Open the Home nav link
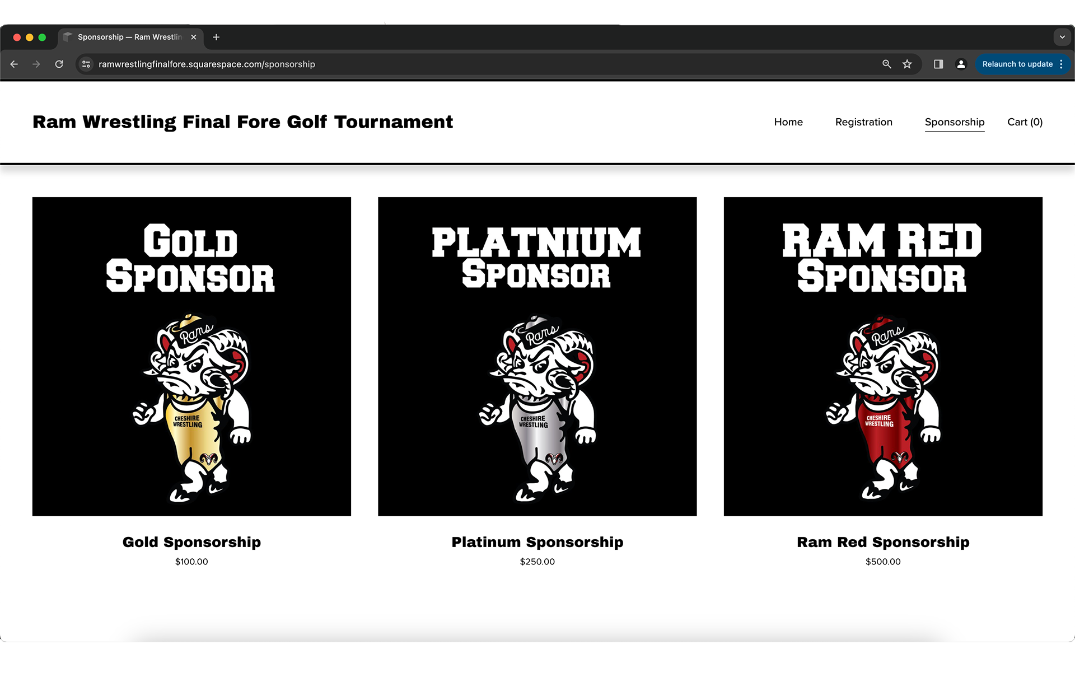 [788, 122]
